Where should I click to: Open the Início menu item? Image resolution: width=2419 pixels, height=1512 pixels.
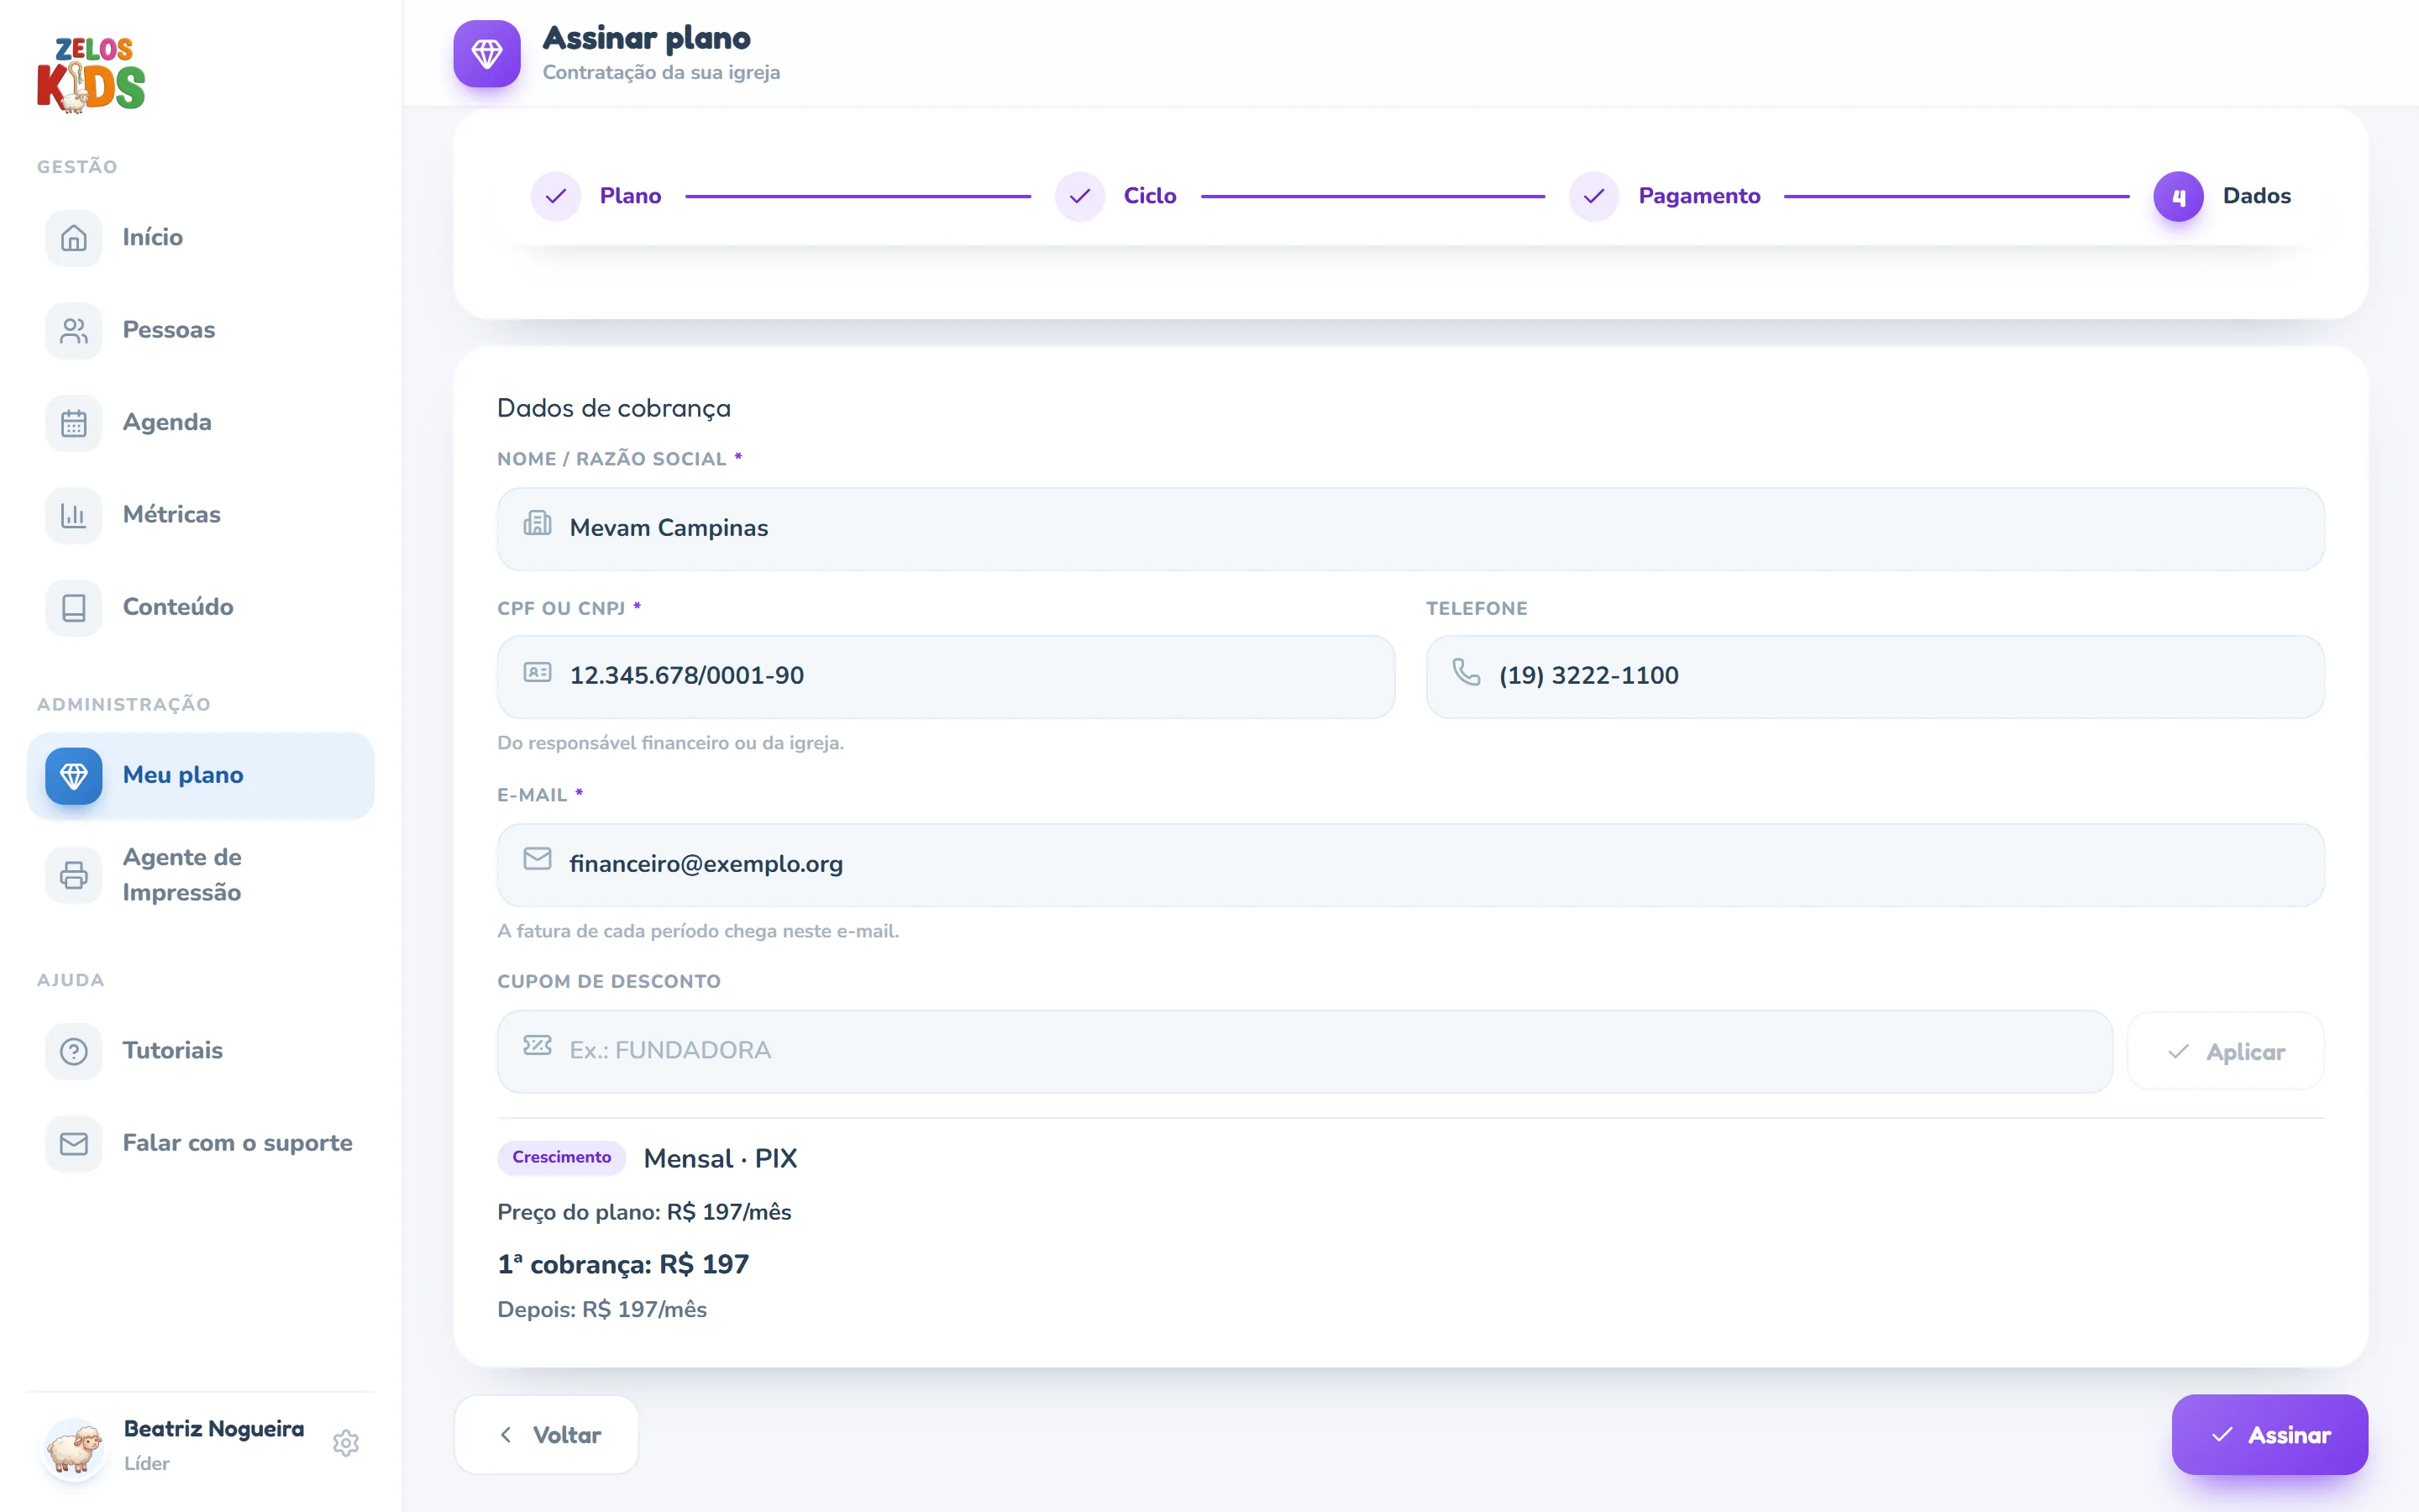click(x=201, y=238)
